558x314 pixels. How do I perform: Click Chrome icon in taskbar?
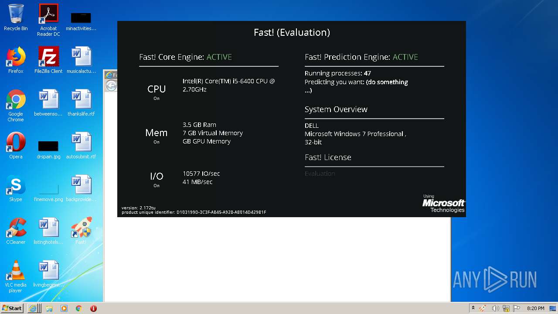point(79,308)
